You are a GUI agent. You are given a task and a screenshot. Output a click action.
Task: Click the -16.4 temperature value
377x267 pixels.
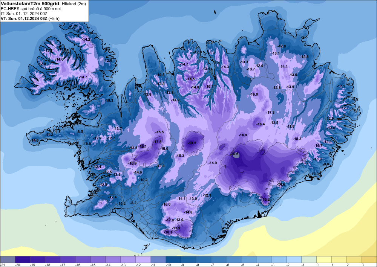coord(261,124)
